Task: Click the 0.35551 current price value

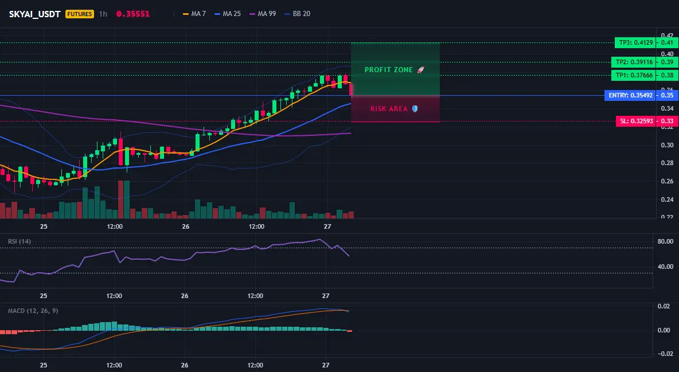Action: 133,14
